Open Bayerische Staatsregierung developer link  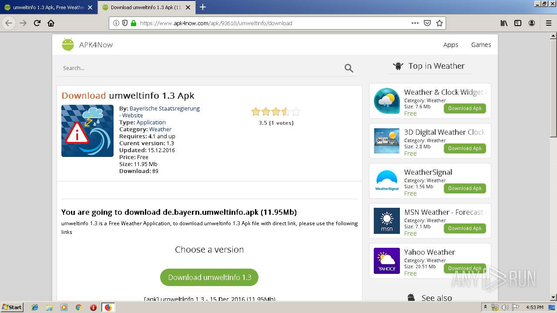164,108
